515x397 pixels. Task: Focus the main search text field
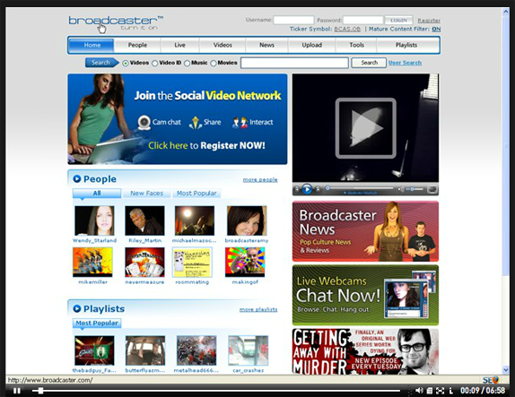tap(294, 63)
